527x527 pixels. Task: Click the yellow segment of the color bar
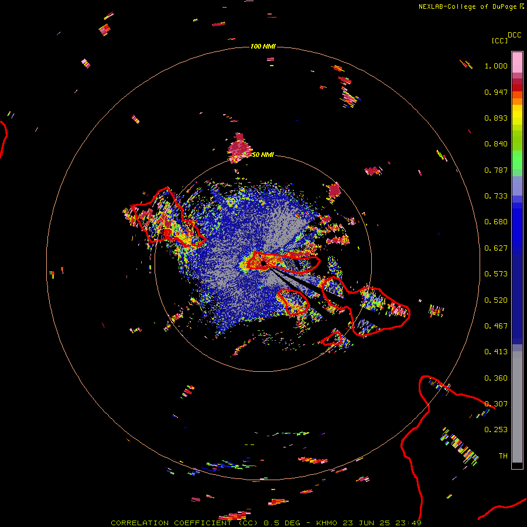click(517, 115)
